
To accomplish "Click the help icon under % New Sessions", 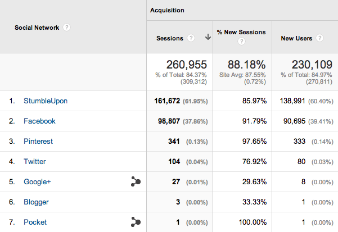I will pos(242,42).
